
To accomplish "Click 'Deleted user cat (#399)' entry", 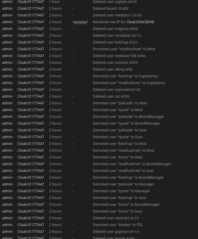I will 111,96.
